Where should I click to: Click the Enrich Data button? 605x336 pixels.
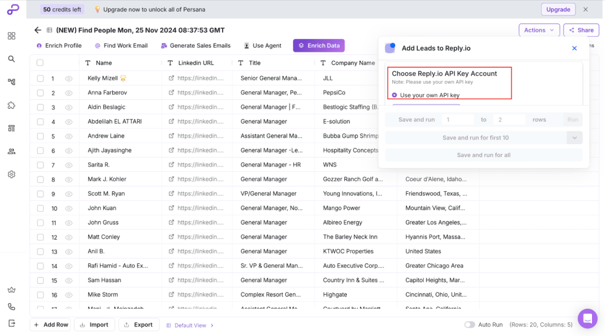click(x=318, y=45)
